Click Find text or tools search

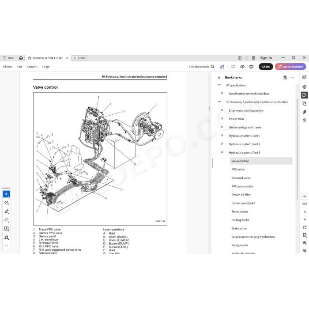202,67
